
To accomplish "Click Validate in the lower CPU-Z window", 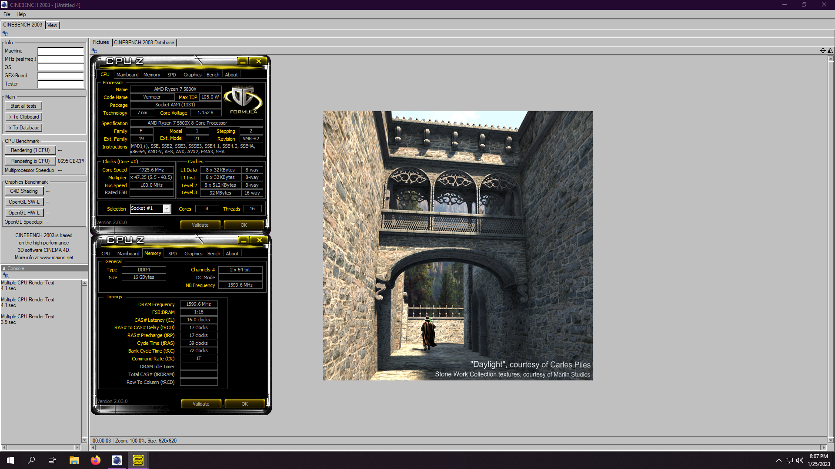I will click(x=201, y=404).
